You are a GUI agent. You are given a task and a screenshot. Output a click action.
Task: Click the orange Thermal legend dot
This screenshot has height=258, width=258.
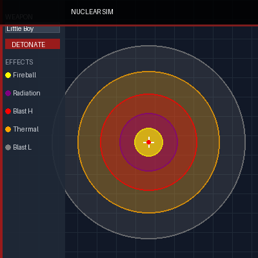click(8, 129)
